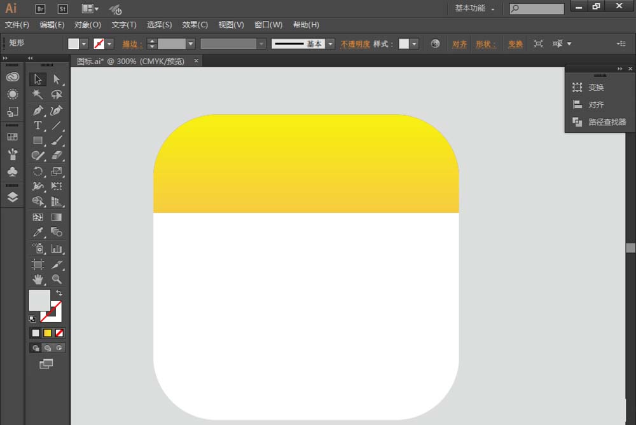Image resolution: width=636 pixels, height=425 pixels.
Task: Click the 不透明度 opacity link
Action: click(355, 44)
